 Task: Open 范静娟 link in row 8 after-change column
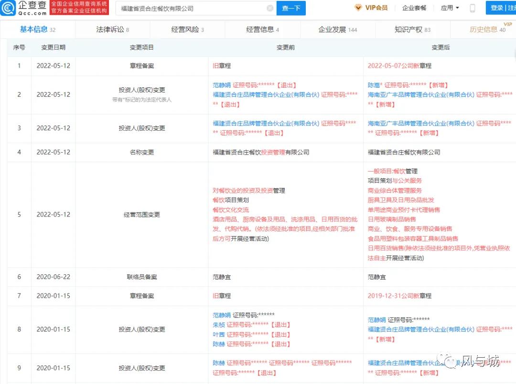coord(376,320)
